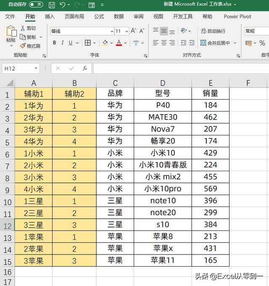Click the Copy icon
The width and height of the screenshot is (269, 286).
tap(23, 37)
